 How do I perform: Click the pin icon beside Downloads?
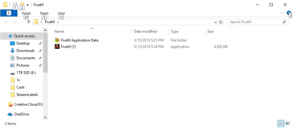(40, 51)
